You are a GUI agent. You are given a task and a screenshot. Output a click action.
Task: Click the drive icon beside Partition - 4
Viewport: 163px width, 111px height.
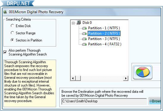pyautogui.click(x=84, y=44)
